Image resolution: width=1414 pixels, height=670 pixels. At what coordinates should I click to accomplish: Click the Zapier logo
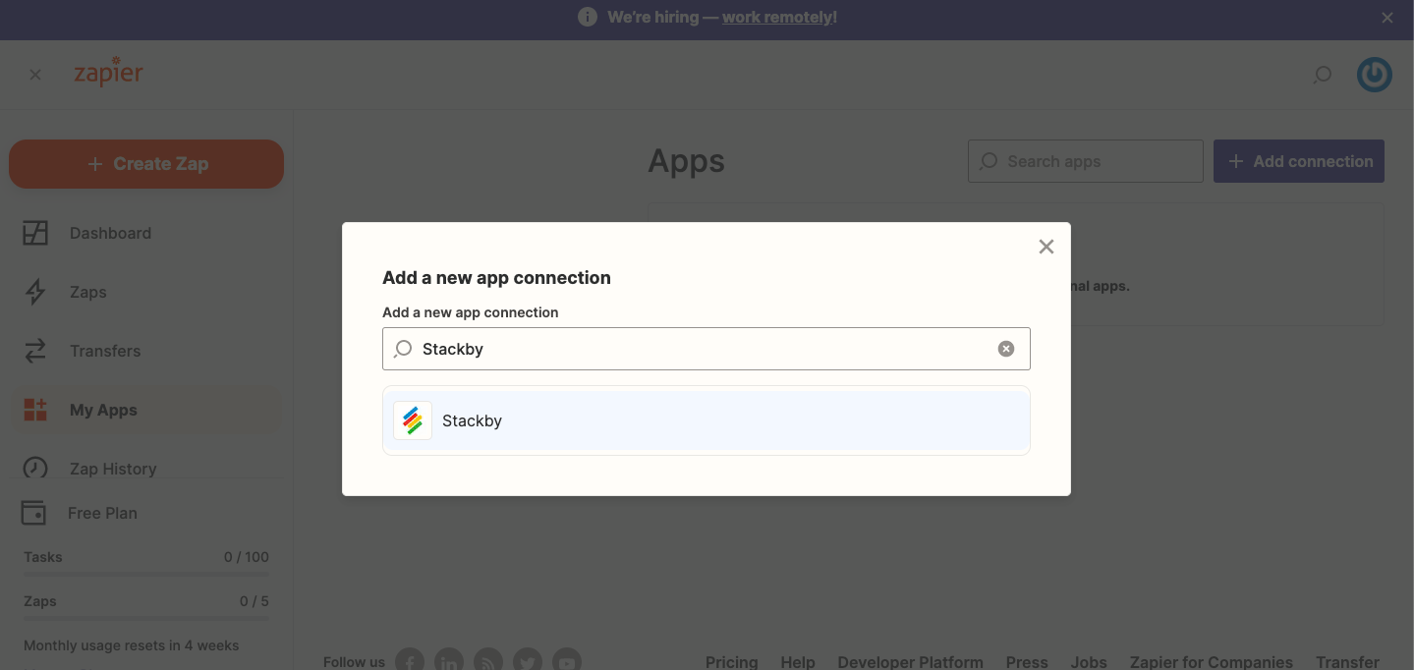click(x=109, y=73)
